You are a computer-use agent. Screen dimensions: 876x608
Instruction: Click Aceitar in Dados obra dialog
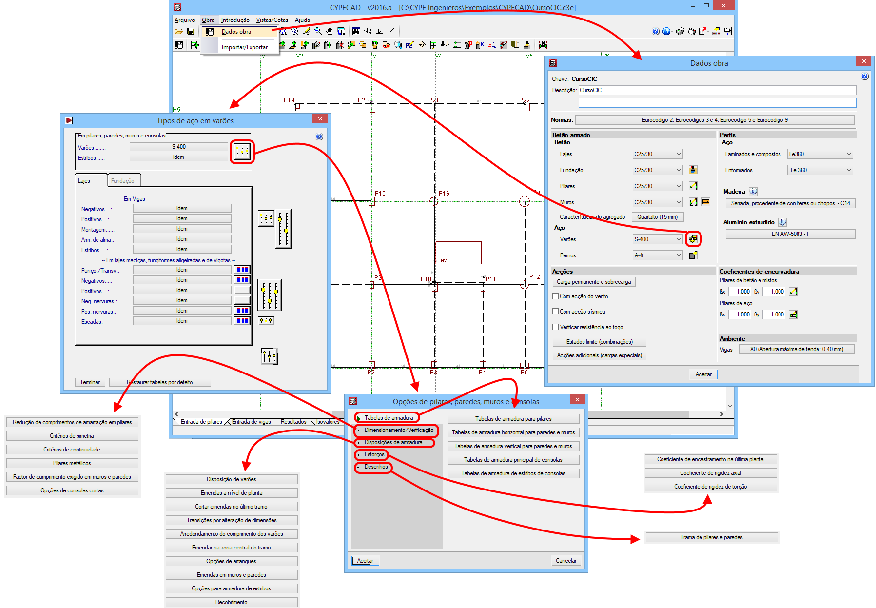pos(703,374)
